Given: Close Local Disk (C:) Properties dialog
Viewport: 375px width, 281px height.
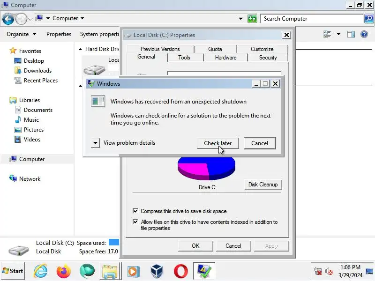Looking at the screenshot, I should click(x=286, y=35).
